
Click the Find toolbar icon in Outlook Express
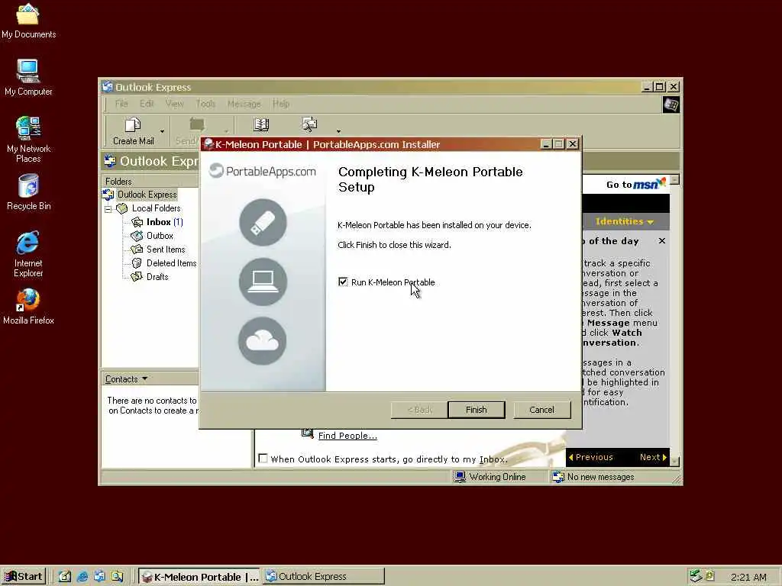pyautogui.click(x=309, y=124)
